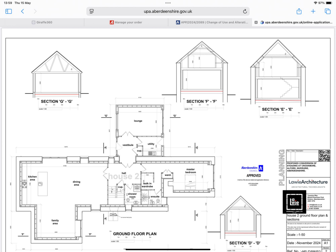Tap the Wi-Fi status icon
Viewport: 336px width, 252px height.
[315, 3]
